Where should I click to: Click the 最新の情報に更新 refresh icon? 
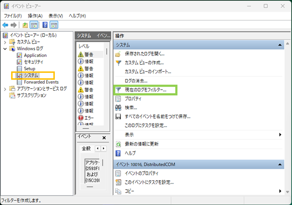tap(118, 144)
